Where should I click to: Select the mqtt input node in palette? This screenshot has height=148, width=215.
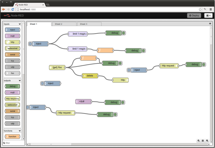click(x=12, y=36)
